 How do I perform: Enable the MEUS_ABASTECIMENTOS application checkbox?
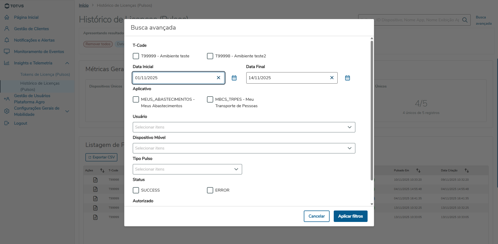pyautogui.click(x=136, y=99)
